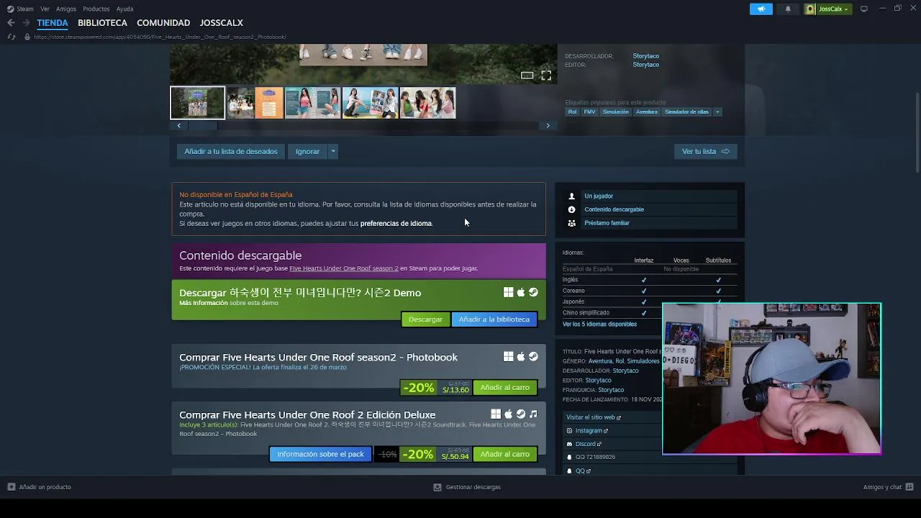This screenshot has height=518, width=921.
Task: Click the thumbnail strip scroll handle
Action: (x=203, y=125)
